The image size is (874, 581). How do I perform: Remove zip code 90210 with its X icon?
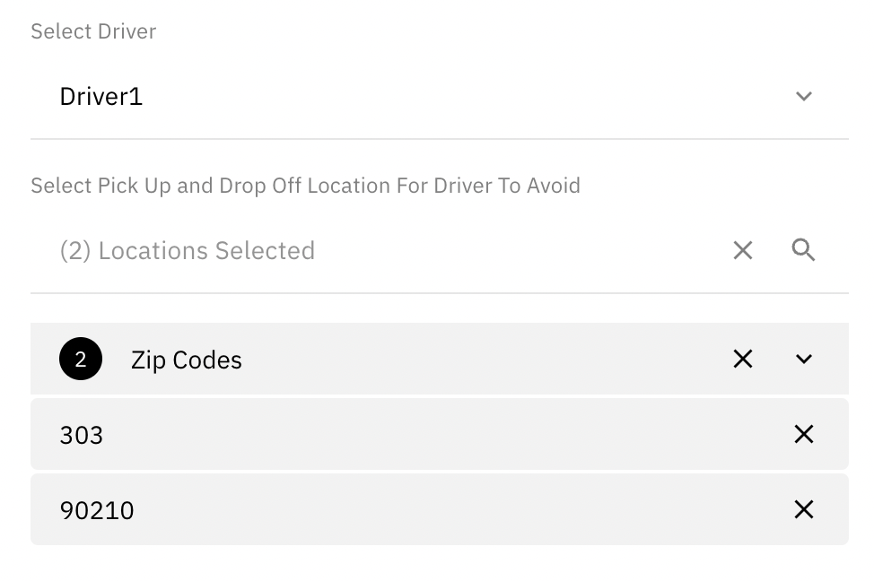(x=803, y=509)
